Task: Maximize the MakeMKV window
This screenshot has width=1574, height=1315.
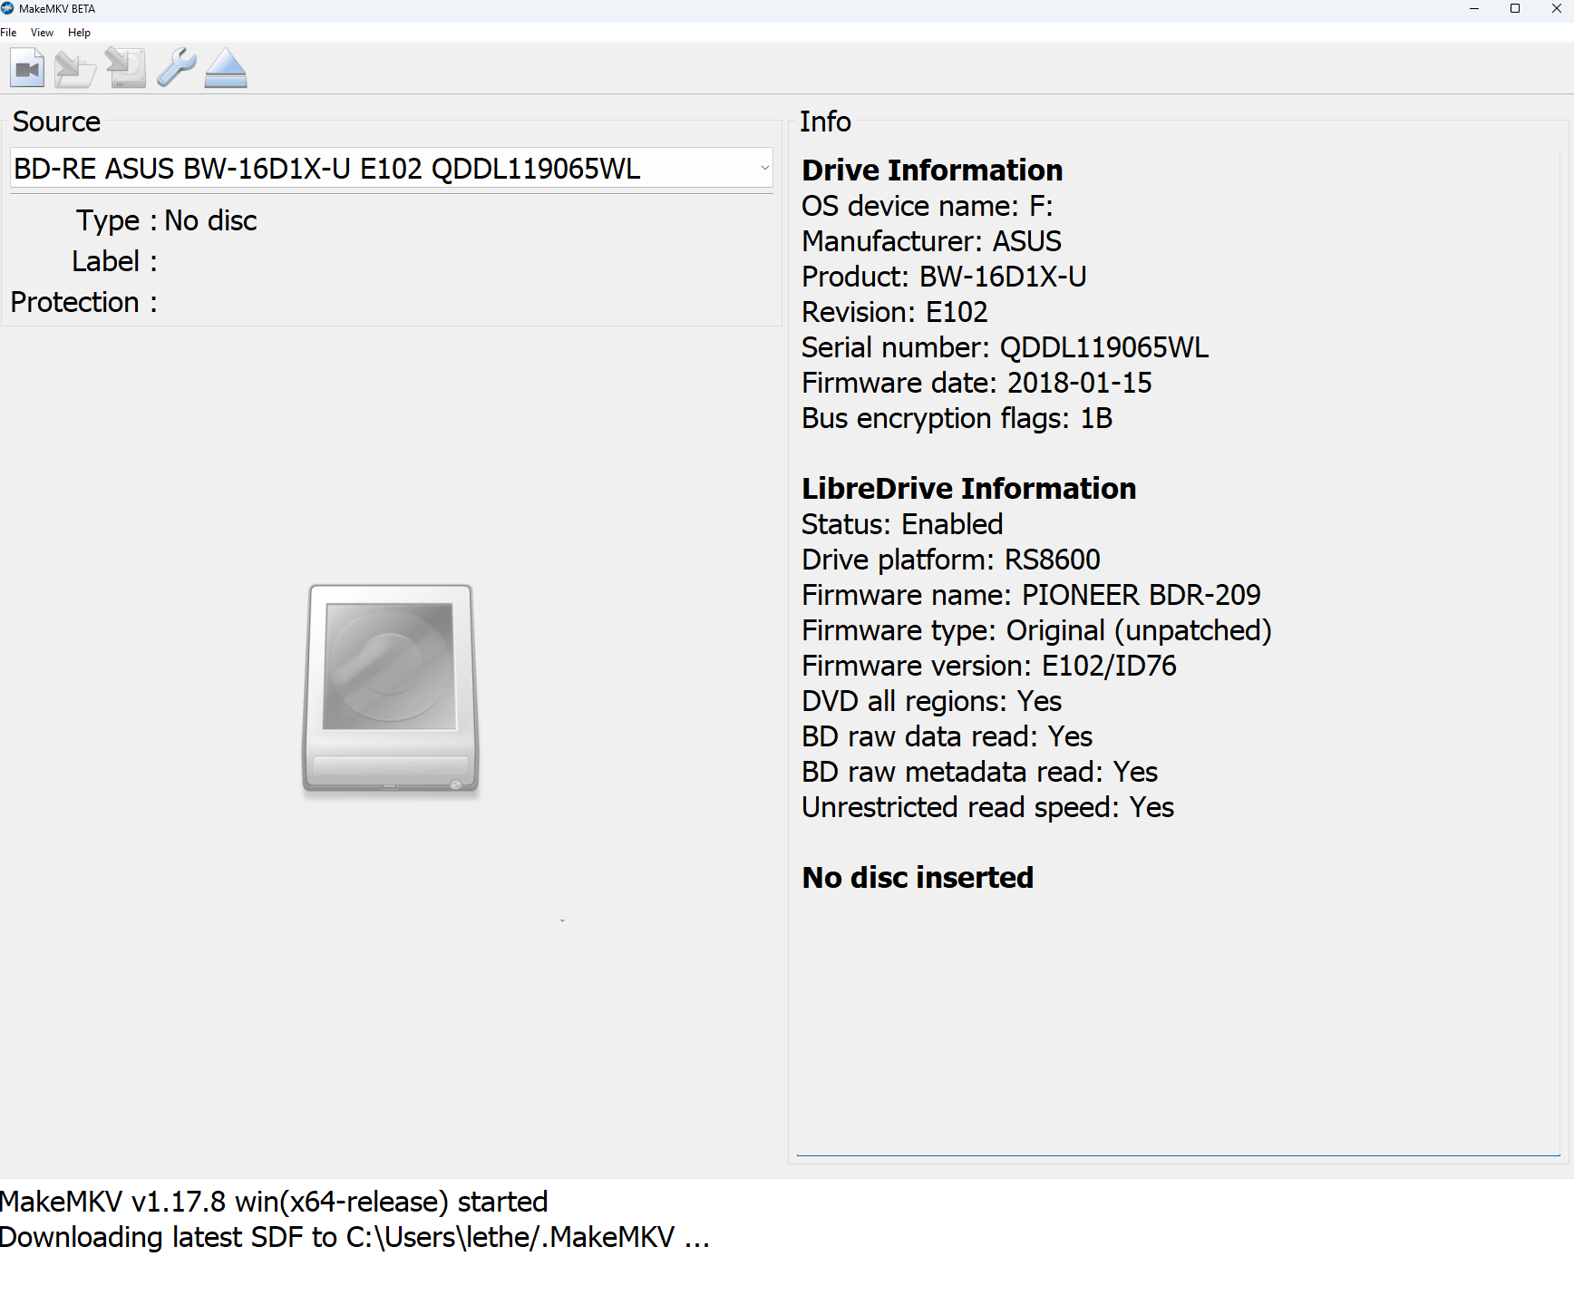Action: point(1515,9)
